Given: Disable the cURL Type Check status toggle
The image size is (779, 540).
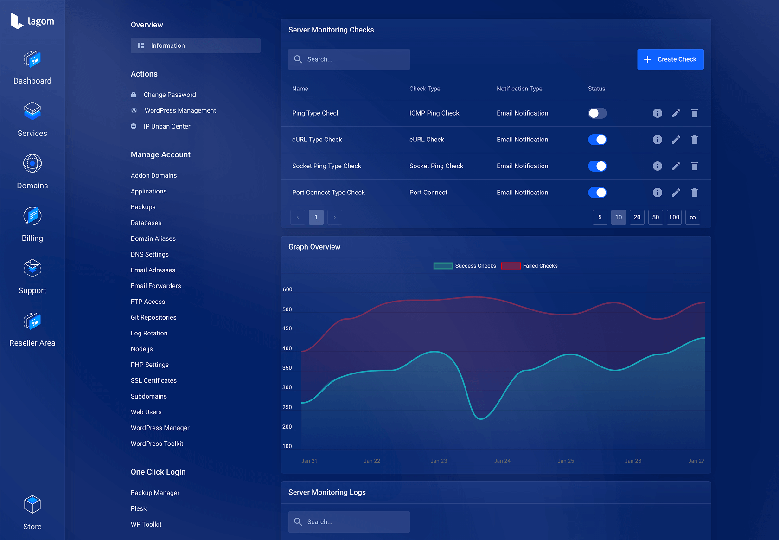Looking at the screenshot, I should coord(597,140).
